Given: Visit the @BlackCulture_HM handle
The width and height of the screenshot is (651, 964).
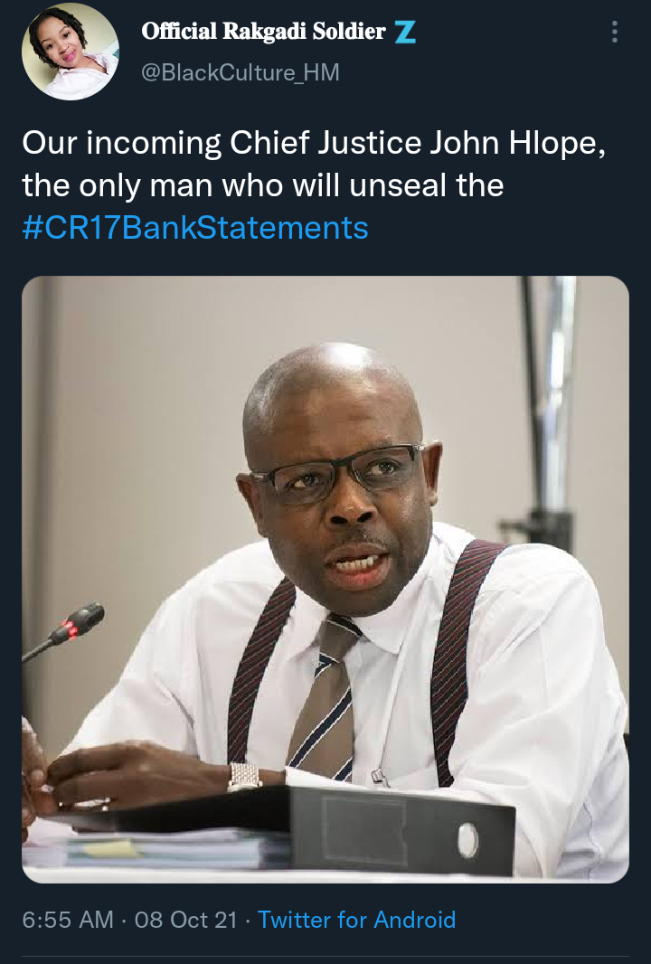Looking at the screenshot, I should tap(241, 72).
